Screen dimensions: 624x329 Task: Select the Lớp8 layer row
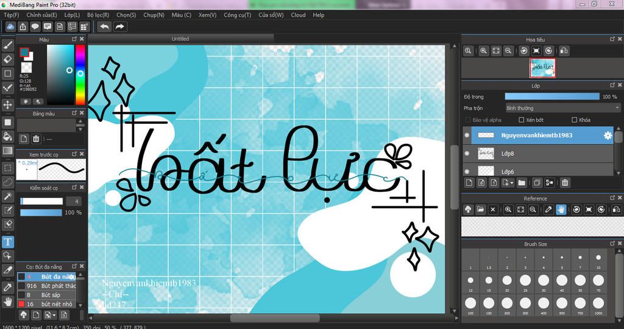[x=539, y=153]
